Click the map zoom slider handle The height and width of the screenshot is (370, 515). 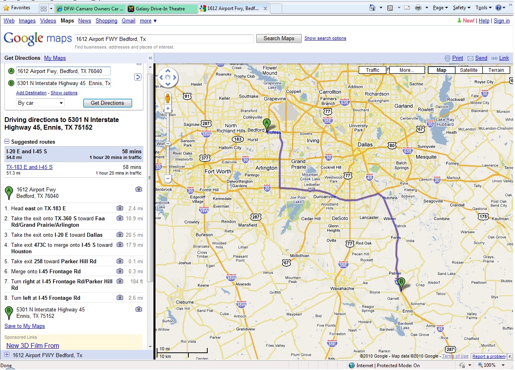(x=168, y=143)
